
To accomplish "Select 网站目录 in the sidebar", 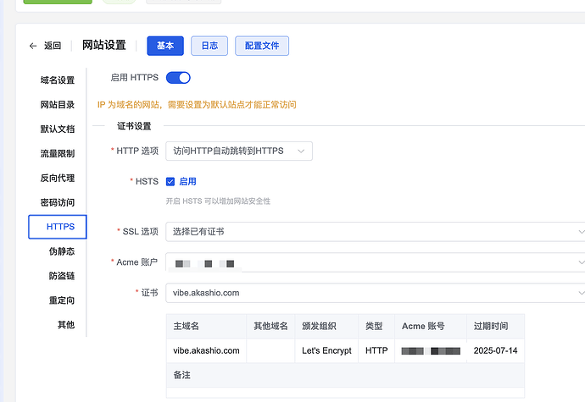I will click(x=58, y=105).
